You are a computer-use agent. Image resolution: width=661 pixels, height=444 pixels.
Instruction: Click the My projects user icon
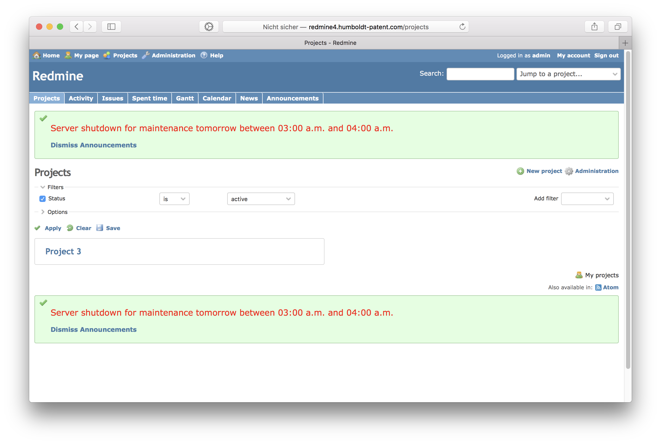[x=579, y=275]
